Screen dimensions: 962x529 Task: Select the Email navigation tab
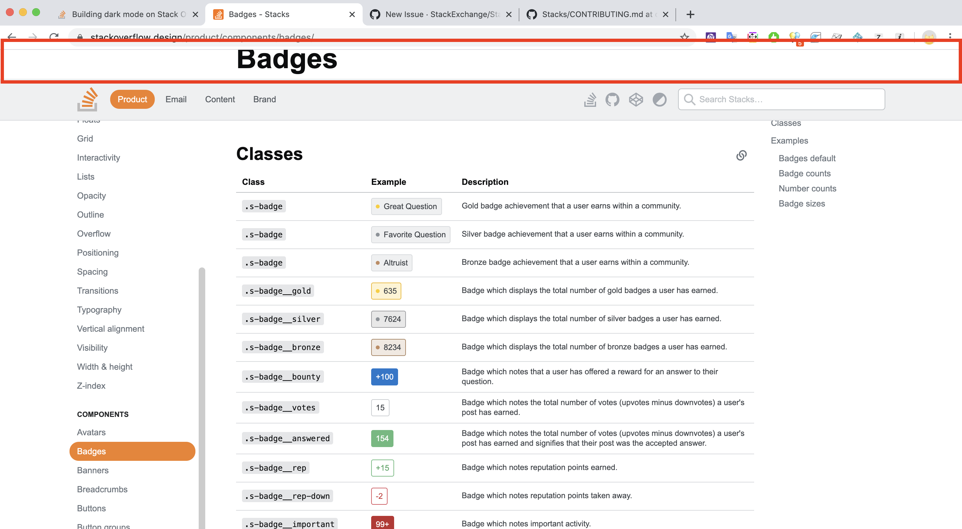click(176, 100)
